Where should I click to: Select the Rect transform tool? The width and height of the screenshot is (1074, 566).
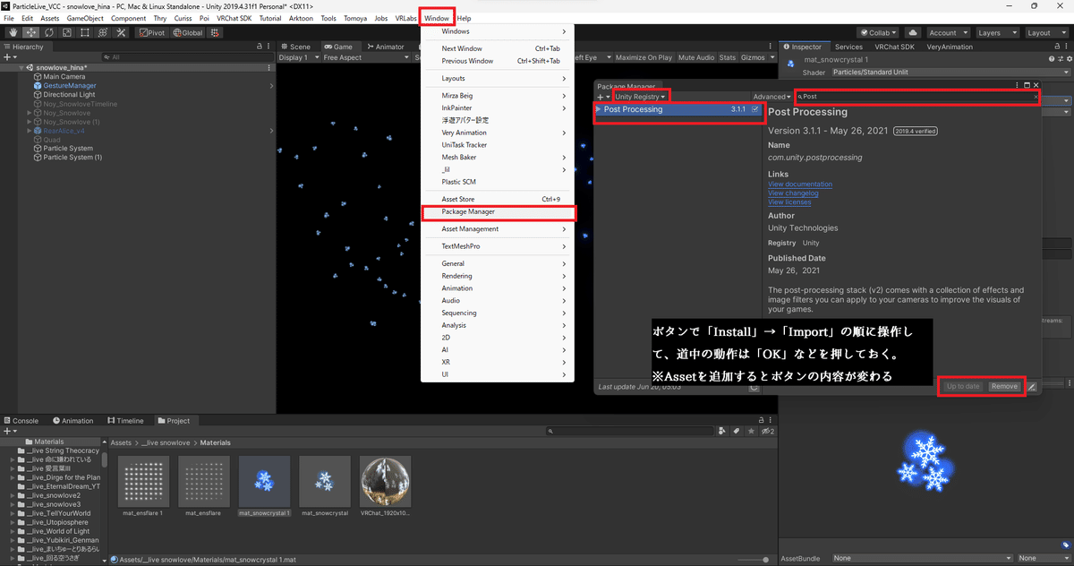coord(85,33)
